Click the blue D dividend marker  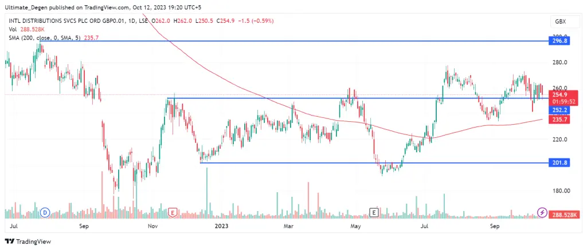pyautogui.click(x=45, y=212)
